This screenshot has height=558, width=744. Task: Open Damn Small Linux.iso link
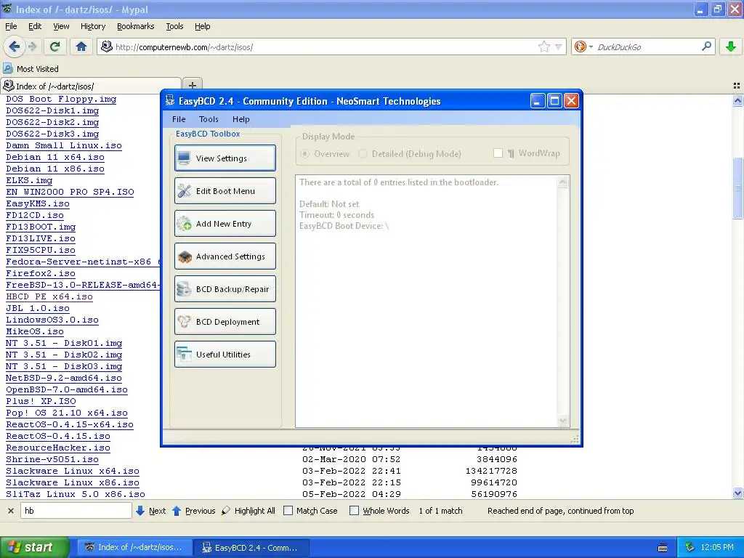(x=64, y=145)
